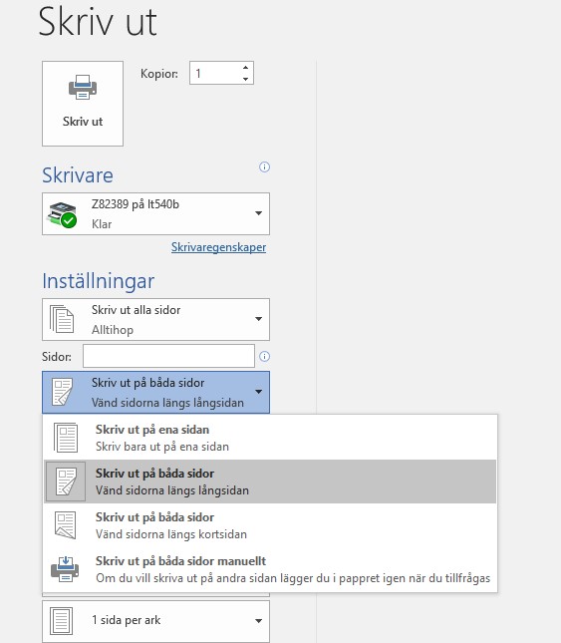Increase the Kopior count with up arrow
The image size is (561, 643).
[x=245, y=68]
